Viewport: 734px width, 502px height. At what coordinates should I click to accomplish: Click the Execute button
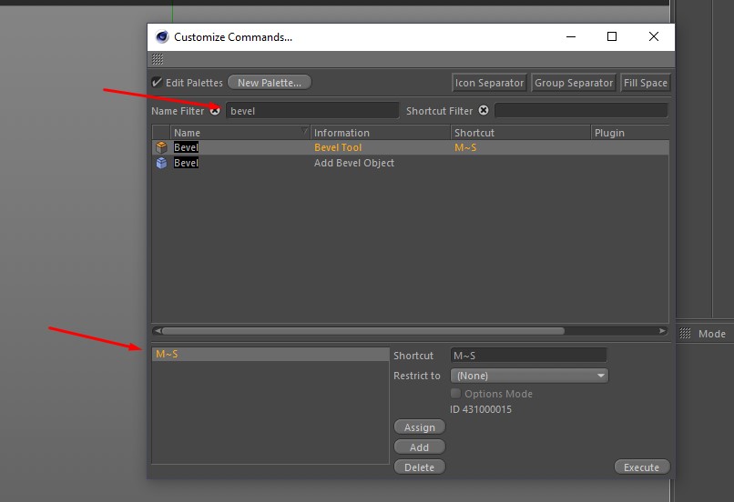point(641,467)
